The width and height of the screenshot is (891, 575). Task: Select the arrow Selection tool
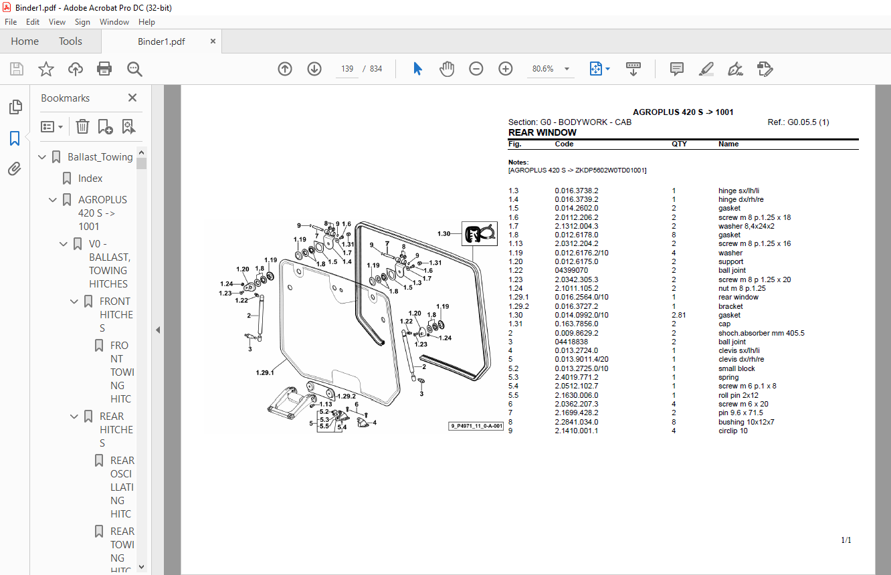(418, 69)
